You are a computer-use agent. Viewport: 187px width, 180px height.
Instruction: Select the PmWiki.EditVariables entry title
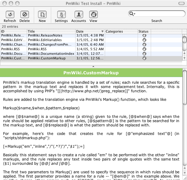click(45, 40)
